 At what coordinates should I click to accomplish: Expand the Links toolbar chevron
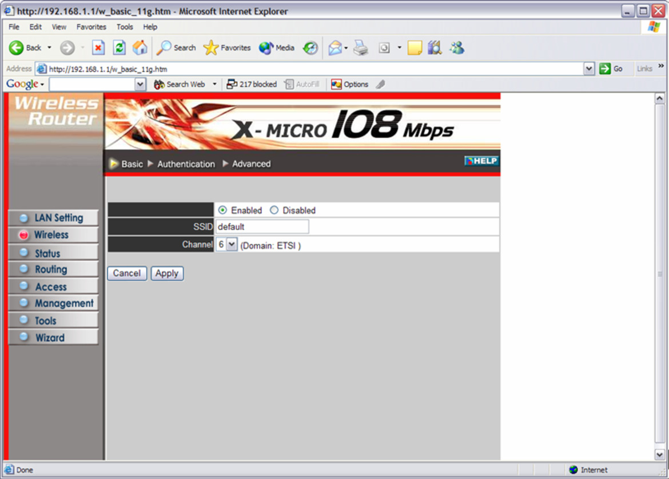click(x=661, y=66)
